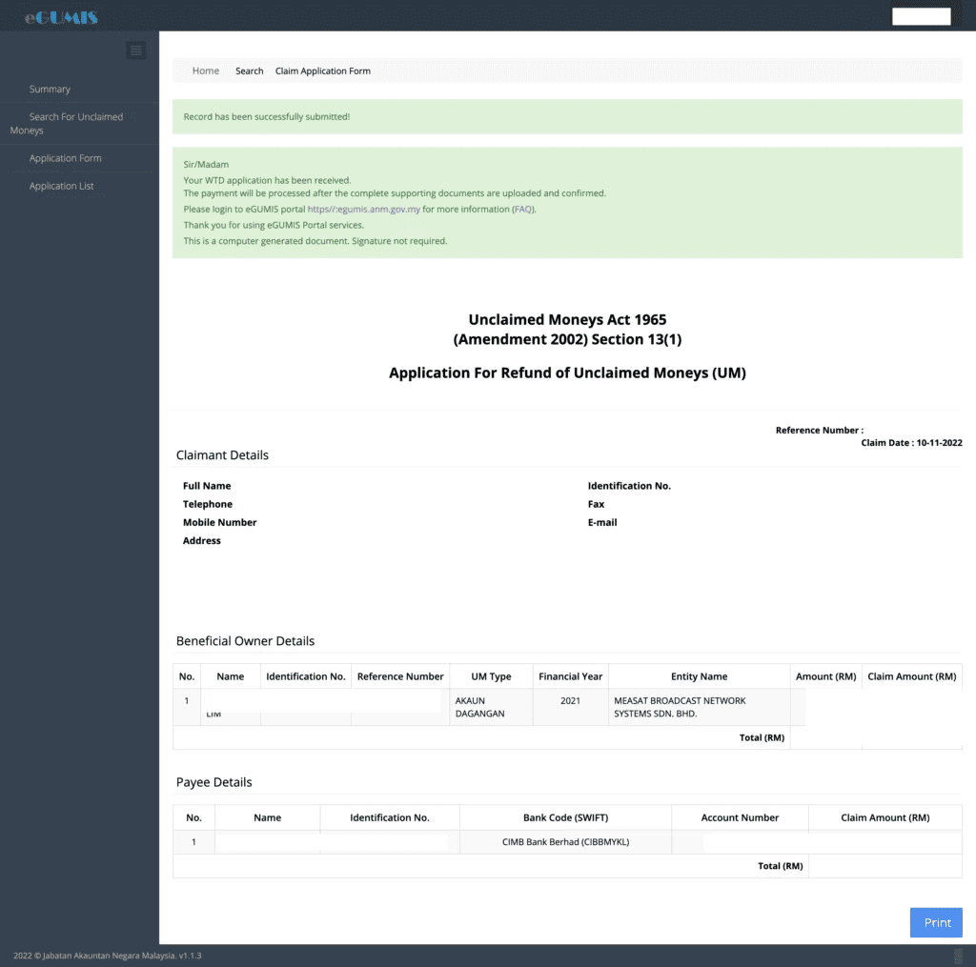
Task: Click the Entity Name column header
Action: (x=699, y=676)
